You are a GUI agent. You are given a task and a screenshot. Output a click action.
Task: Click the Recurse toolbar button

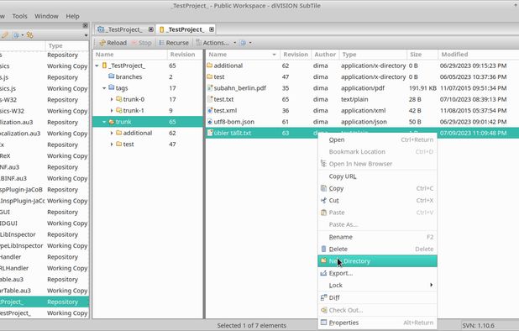point(174,43)
